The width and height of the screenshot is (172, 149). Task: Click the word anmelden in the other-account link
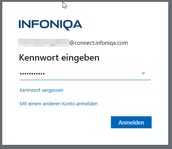pos(87,104)
